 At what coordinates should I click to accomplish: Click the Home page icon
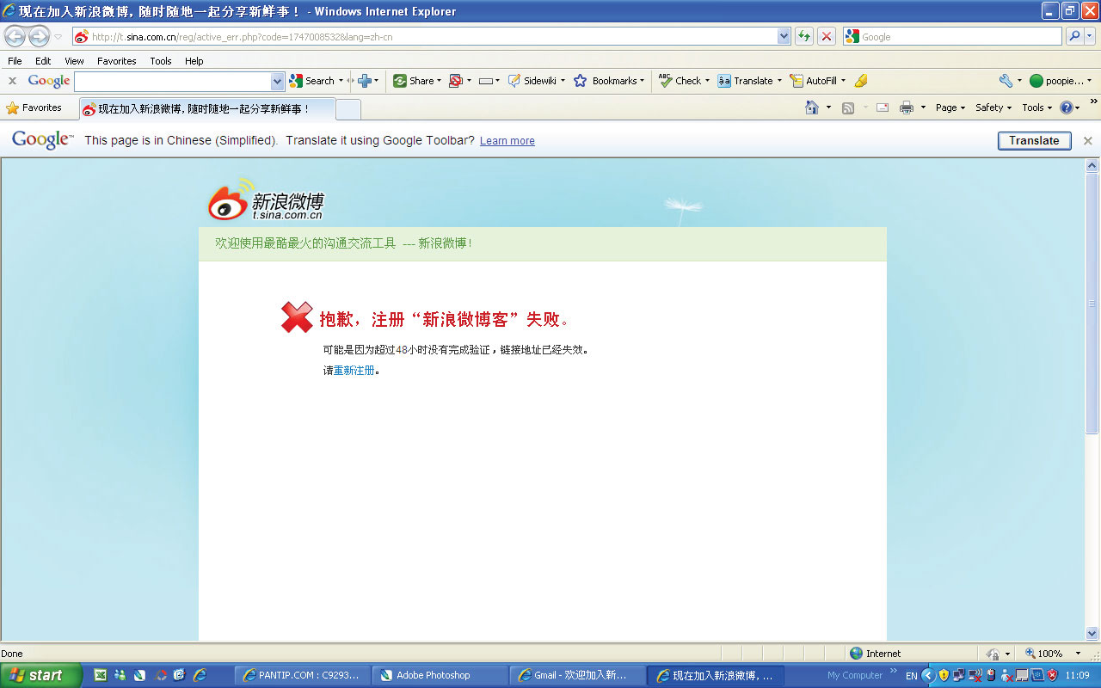coord(811,107)
